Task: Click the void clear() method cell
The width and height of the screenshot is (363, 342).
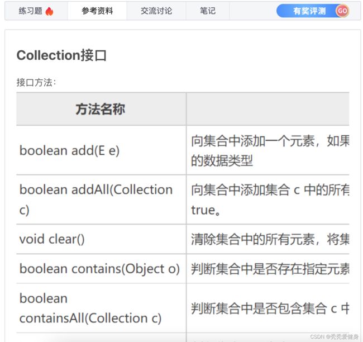Action: (101, 239)
